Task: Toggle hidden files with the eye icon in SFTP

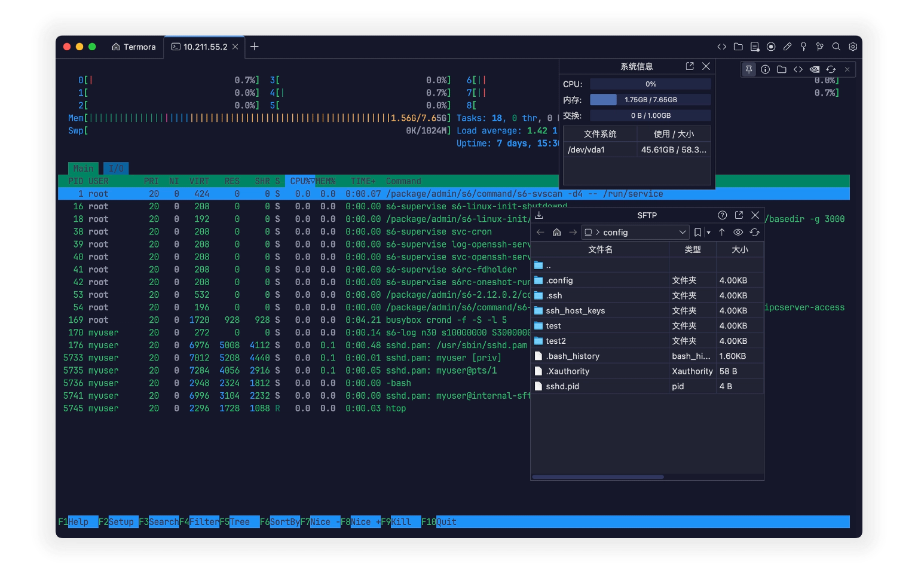Action: [x=738, y=232]
